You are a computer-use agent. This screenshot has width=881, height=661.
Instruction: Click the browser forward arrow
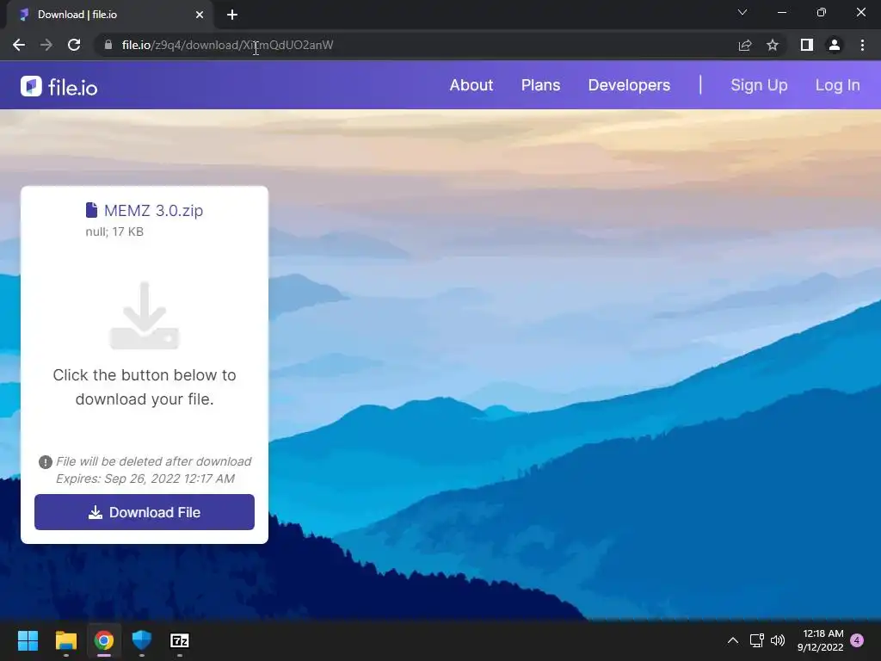click(46, 45)
